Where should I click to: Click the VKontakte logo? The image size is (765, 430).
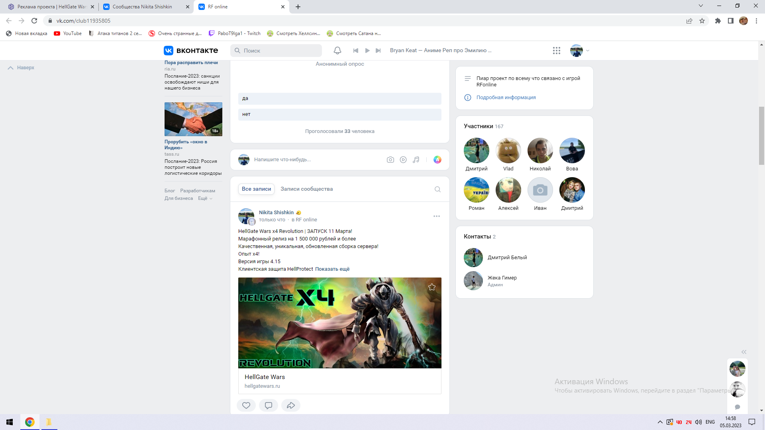191,51
